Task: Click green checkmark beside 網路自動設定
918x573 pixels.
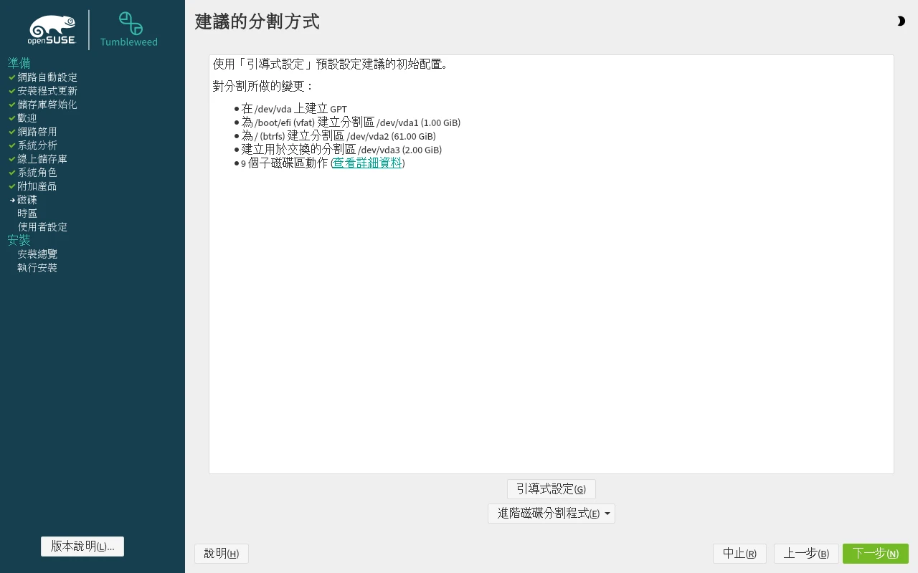Action: (x=12, y=77)
